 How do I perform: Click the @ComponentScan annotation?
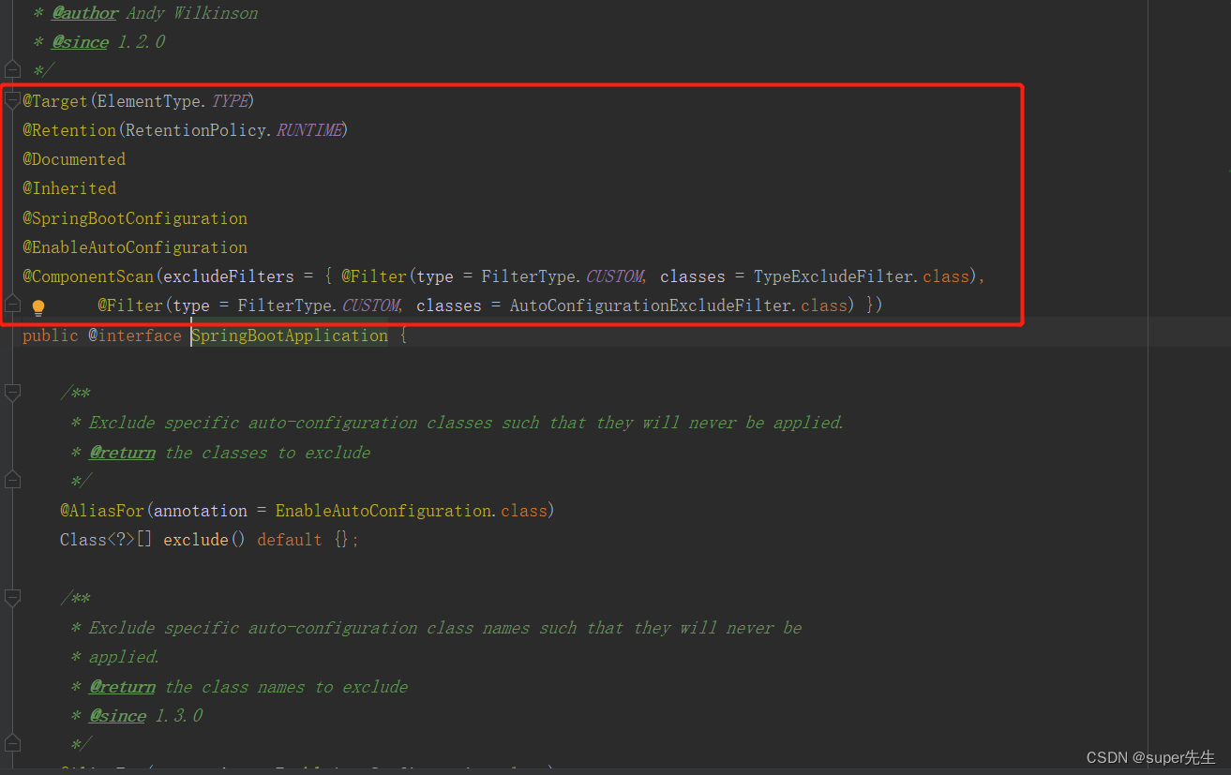point(88,276)
